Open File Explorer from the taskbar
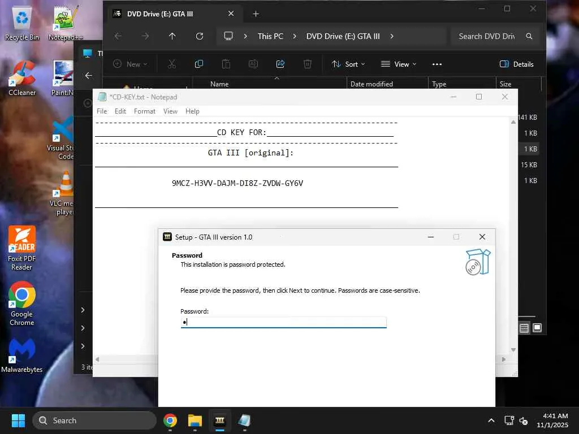 195,420
